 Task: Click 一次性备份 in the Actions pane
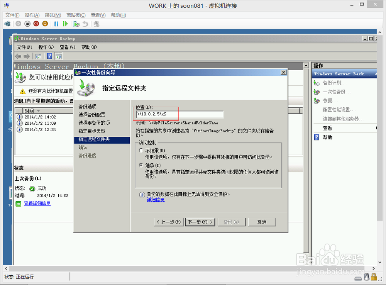point(337,92)
